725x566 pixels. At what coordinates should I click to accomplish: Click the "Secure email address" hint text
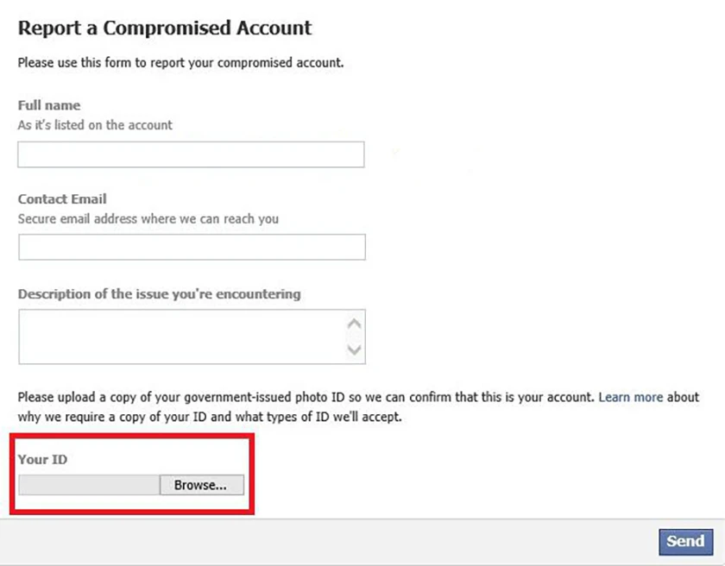pos(148,219)
